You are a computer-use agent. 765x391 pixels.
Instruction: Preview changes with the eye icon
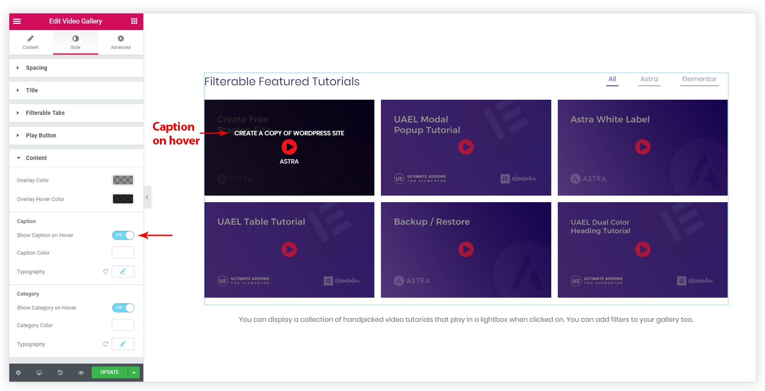pos(81,373)
